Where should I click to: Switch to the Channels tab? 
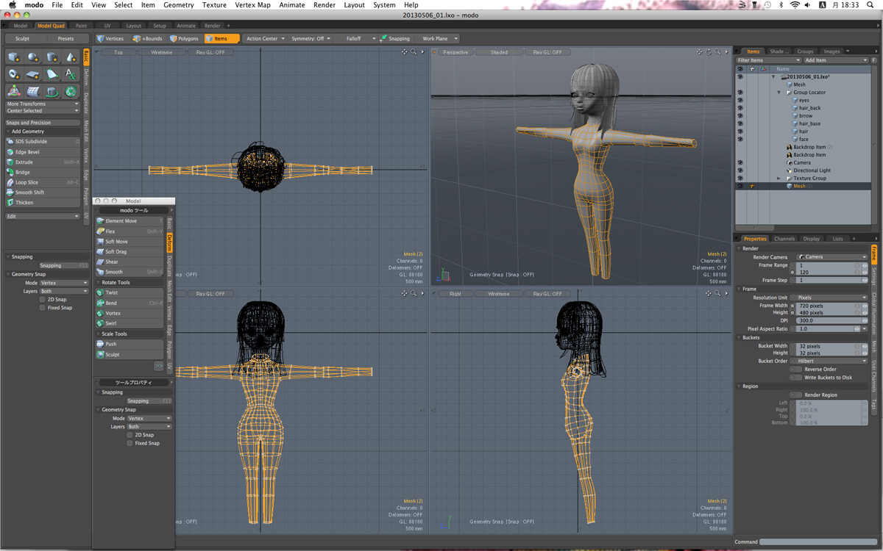(784, 239)
